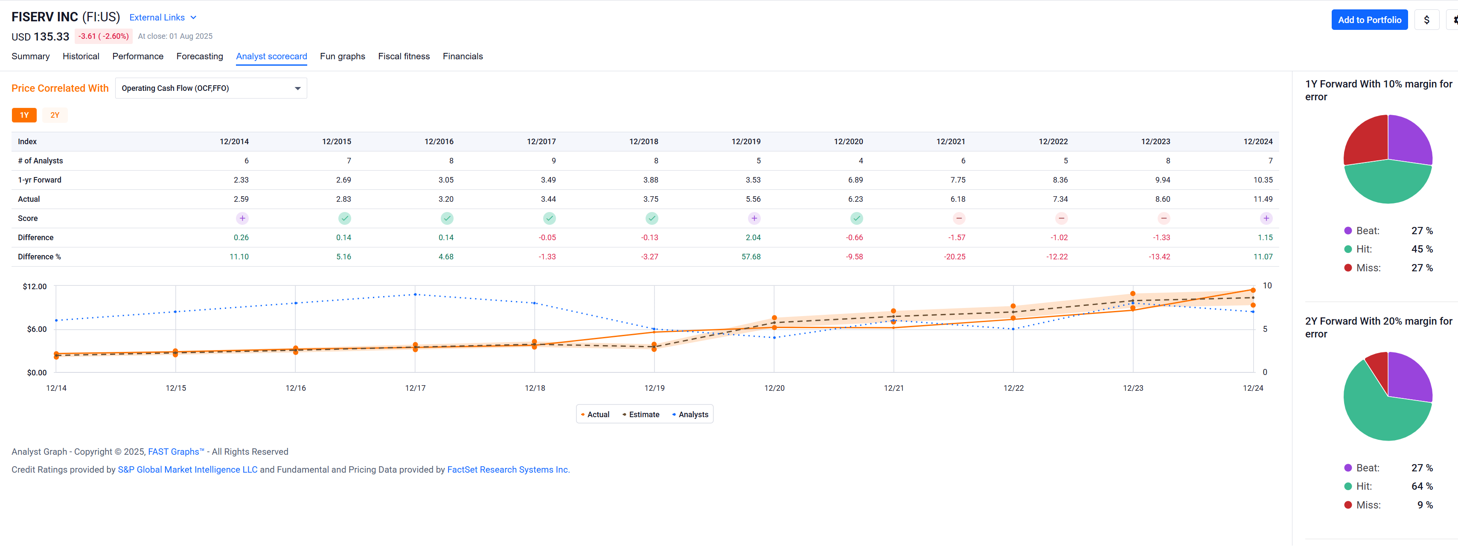Click the Miss legend dot in 2Y panel
Viewport: 1458px width, 549px height.
(1348, 505)
